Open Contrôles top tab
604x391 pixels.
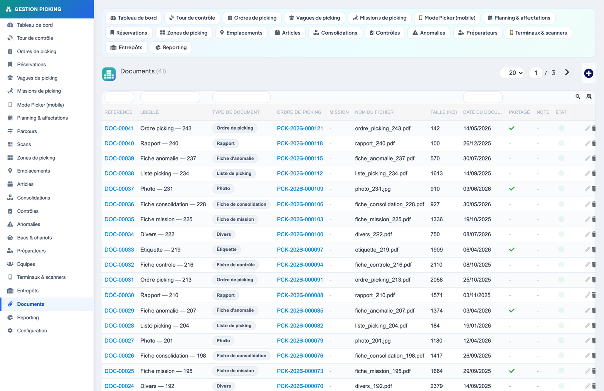point(385,33)
